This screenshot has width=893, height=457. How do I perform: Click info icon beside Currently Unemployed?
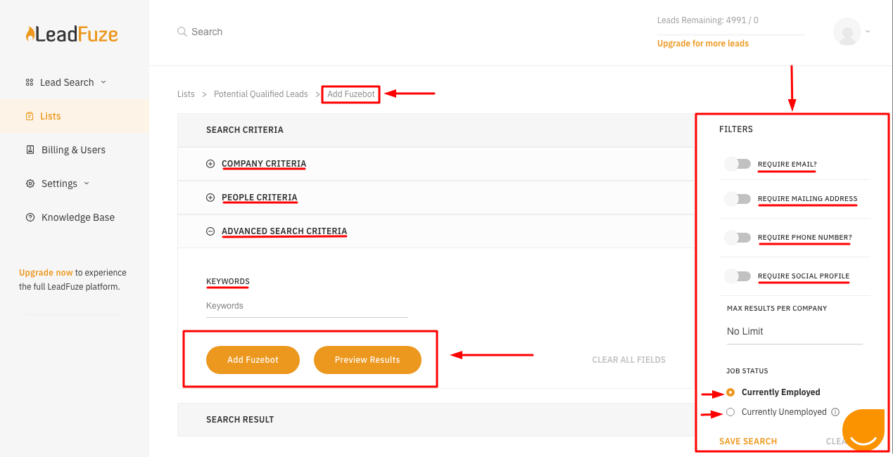pyautogui.click(x=835, y=413)
